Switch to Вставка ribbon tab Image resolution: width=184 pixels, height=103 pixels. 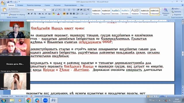pyautogui.click(x=20, y=5)
